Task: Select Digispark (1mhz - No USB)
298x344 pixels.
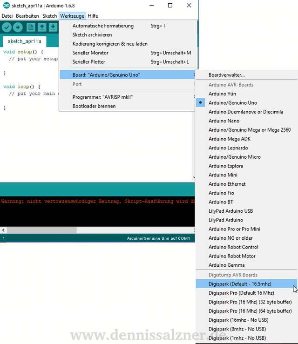Action: (x=247, y=337)
